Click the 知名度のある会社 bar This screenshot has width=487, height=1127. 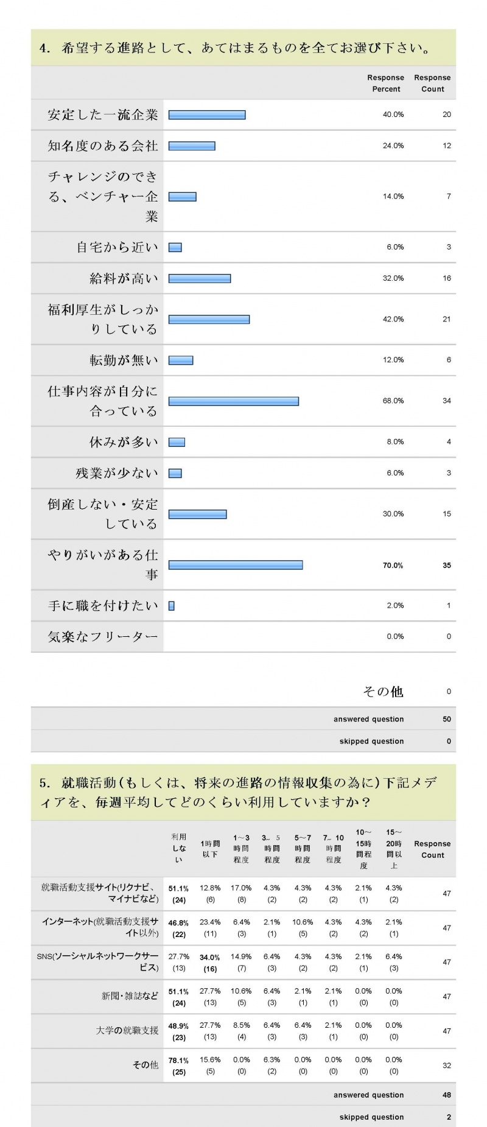(x=192, y=146)
